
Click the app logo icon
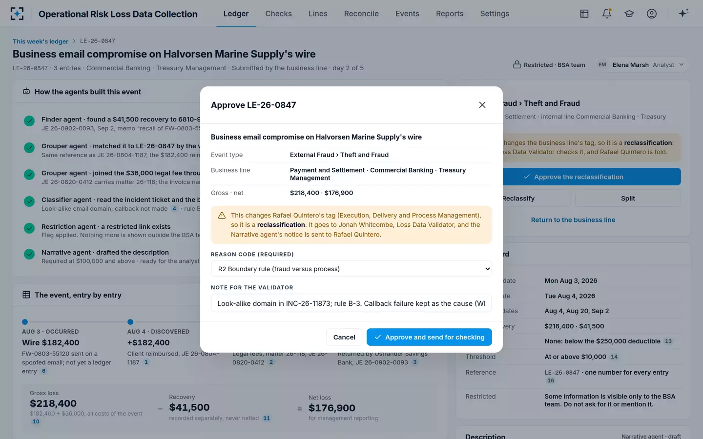click(17, 14)
